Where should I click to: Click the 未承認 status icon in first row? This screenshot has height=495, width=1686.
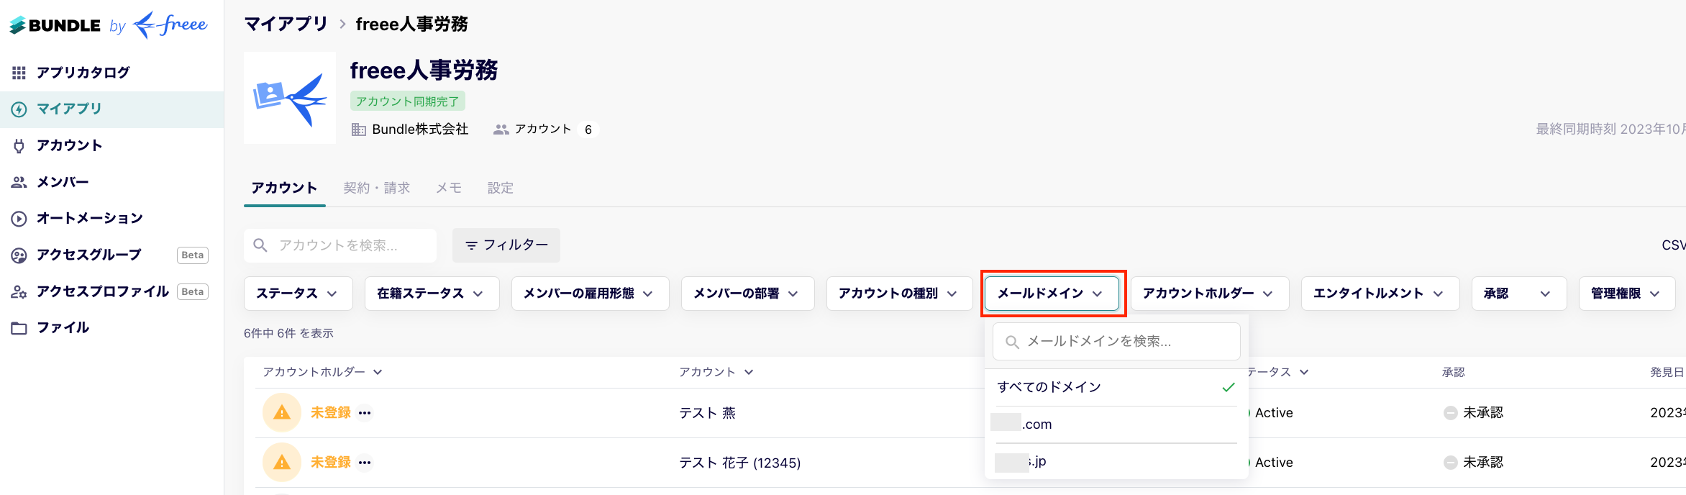point(1451,413)
